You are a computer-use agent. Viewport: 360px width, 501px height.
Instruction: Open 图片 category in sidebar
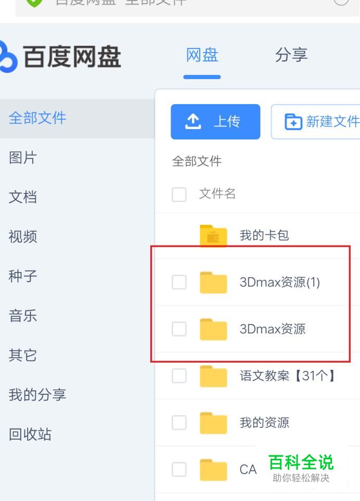click(23, 158)
